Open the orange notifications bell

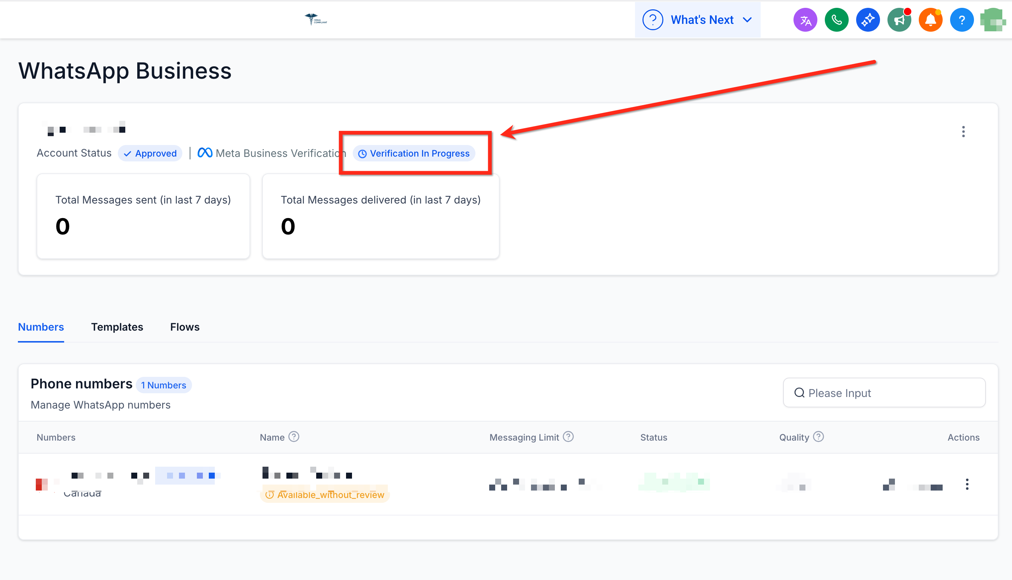(930, 20)
